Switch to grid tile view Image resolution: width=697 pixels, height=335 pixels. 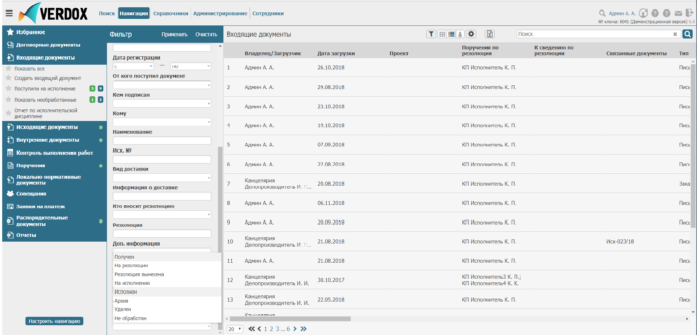(x=442, y=34)
